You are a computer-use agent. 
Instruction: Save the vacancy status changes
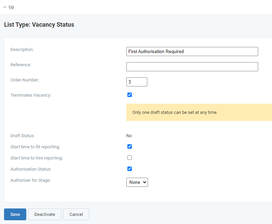click(15, 214)
